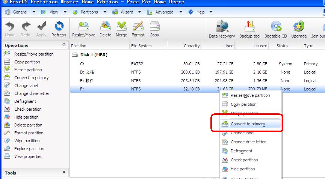Open the Help menu dropdown arrow
The image size is (325, 179).
(x=211, y=12)
